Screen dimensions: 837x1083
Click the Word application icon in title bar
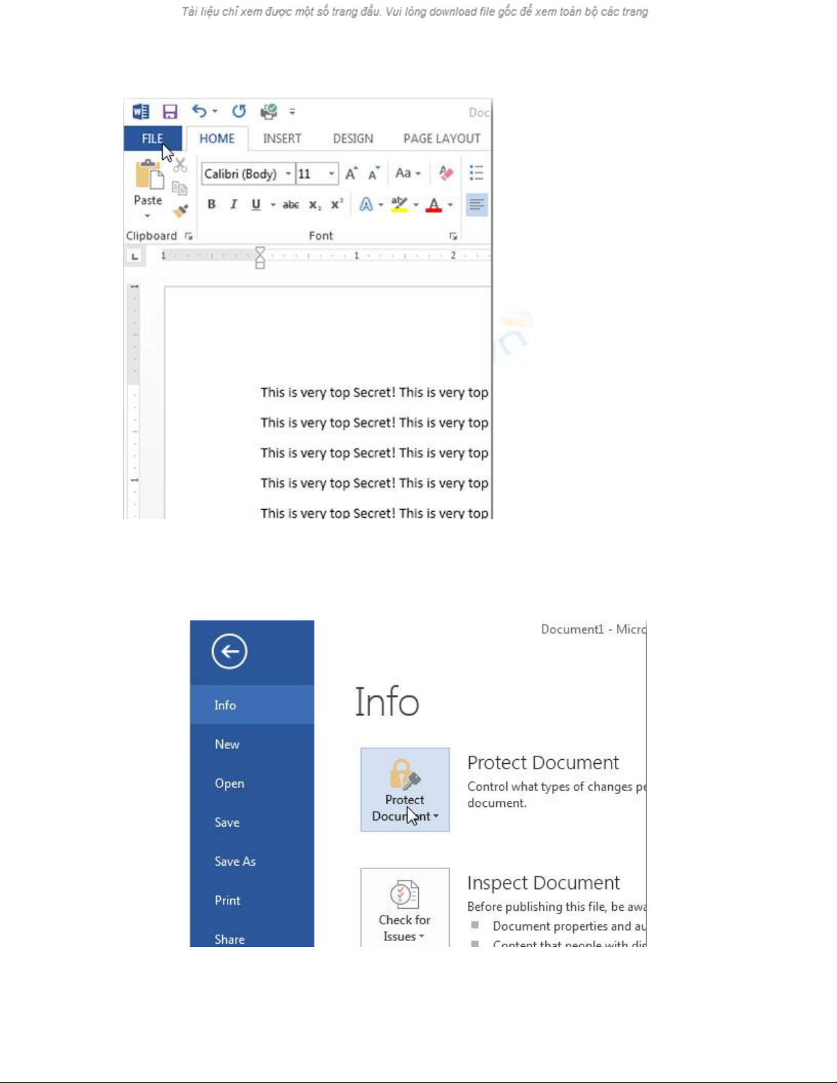[x=141, y=111]
